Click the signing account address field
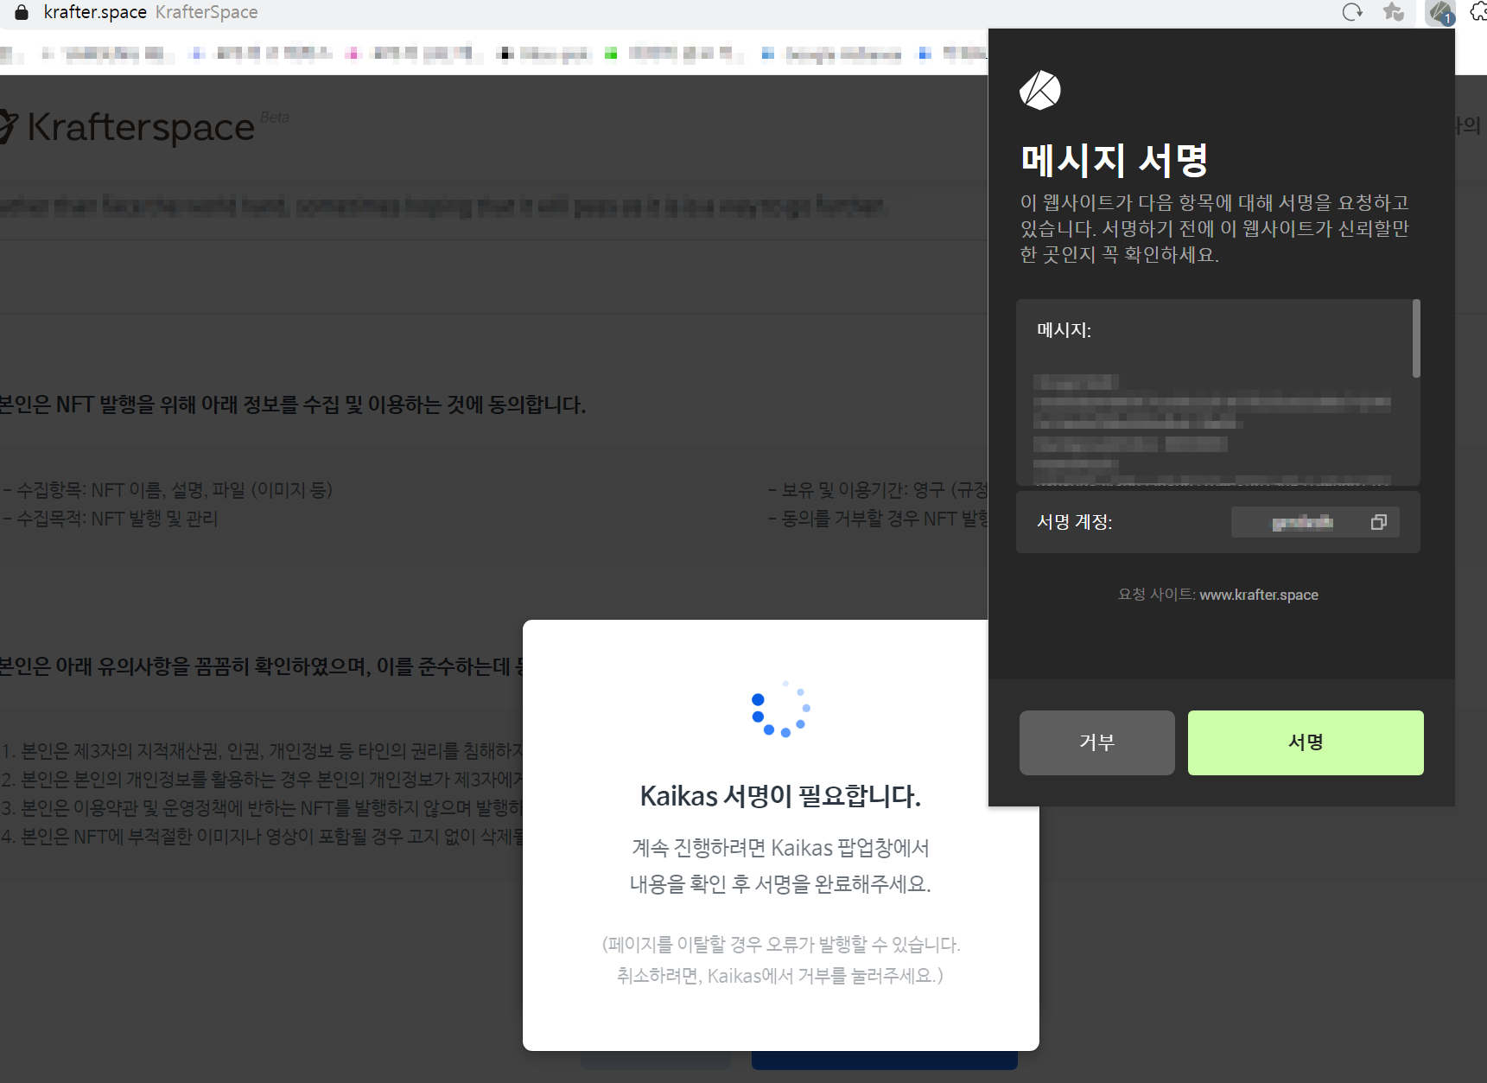1487x1083 pixels. pyautogui.click(x=1315, y=522)
